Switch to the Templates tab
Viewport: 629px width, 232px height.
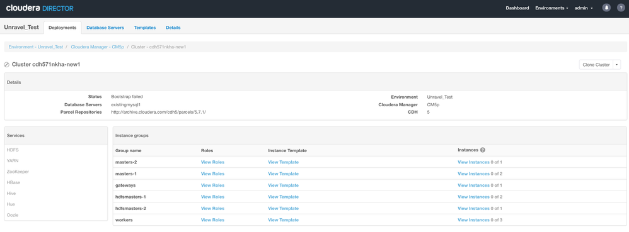point(145,28)
